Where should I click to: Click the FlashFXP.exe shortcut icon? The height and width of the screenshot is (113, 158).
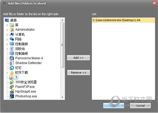(12, 87)
